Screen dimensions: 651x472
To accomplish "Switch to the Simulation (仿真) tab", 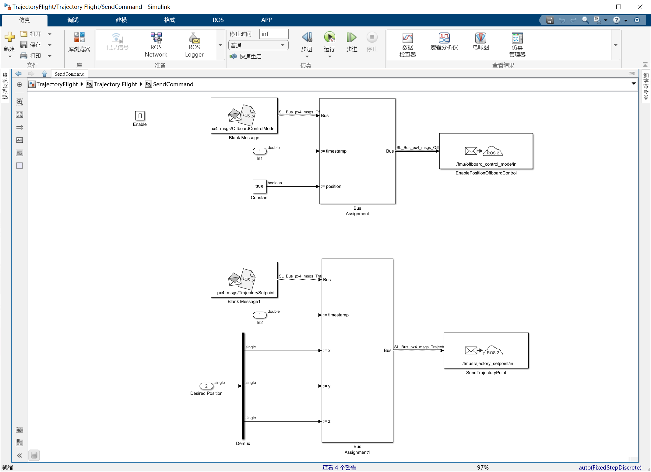I will point(24,20).
